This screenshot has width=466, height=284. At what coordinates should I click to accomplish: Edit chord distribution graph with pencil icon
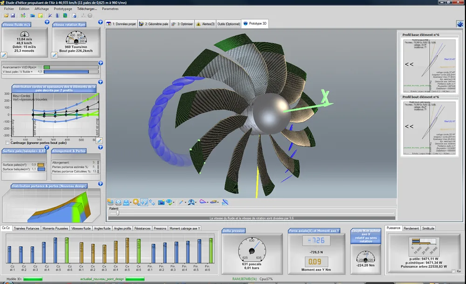click(99, 141)
